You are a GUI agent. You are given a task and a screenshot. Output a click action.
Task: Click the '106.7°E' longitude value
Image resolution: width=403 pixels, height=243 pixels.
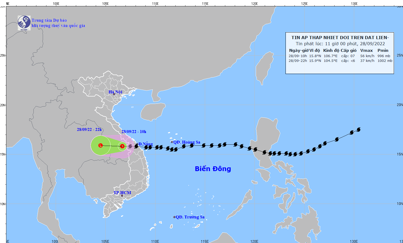point(331,56)
